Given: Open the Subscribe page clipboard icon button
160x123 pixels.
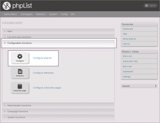Looking at the screenshot, I should tap(20, 88).
